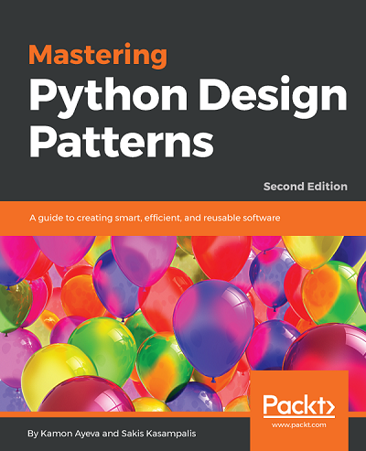366x451 pixels.
Task: Click the orange Packt logo box
Action: click(299, 411)
